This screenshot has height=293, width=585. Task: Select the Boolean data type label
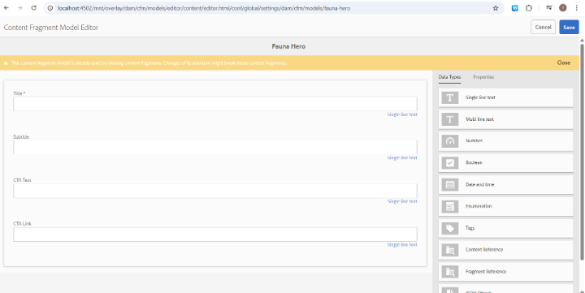click(474, 163)
